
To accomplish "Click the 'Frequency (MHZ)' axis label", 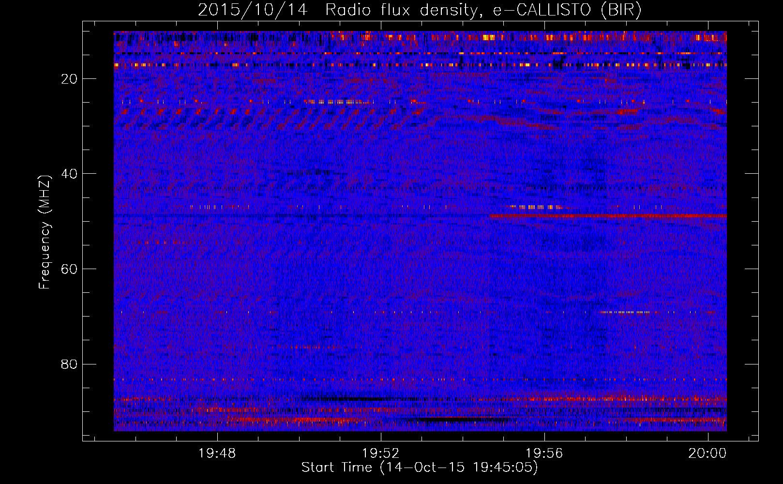I will tap(45, 232).
